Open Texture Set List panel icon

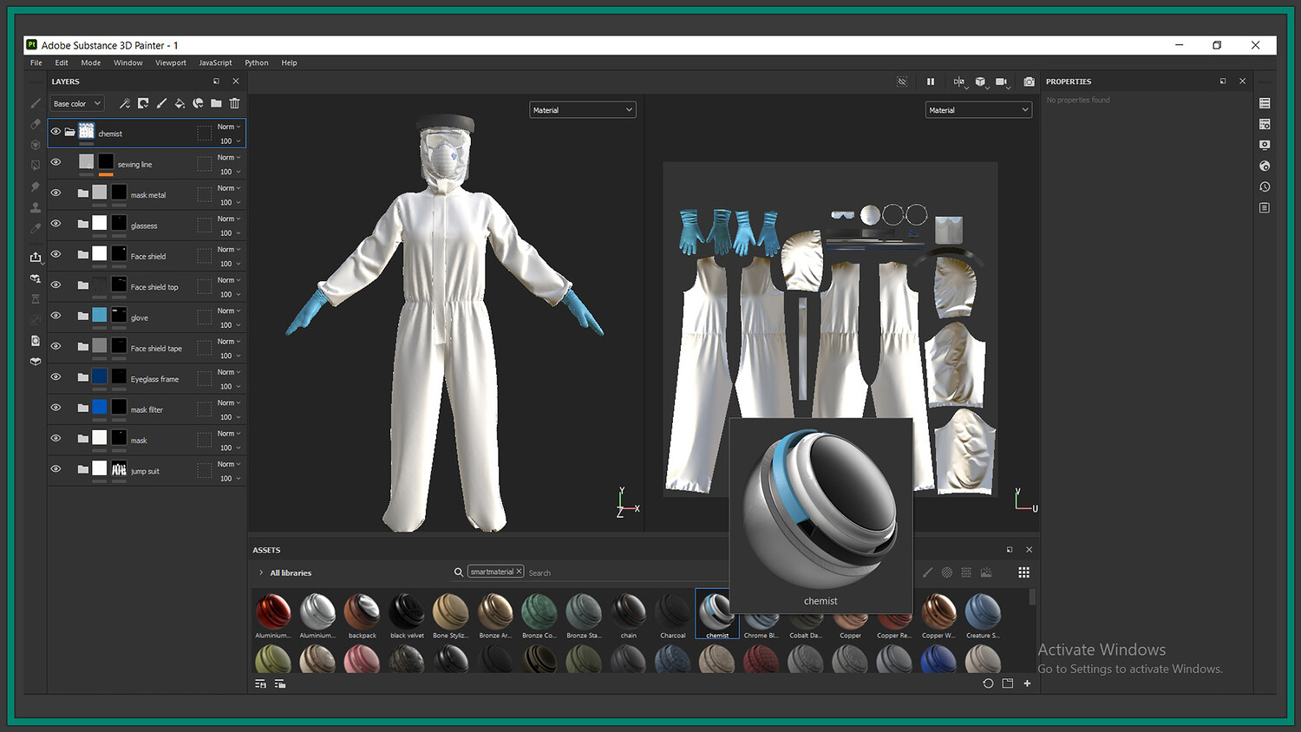(x=1265, y=103)
